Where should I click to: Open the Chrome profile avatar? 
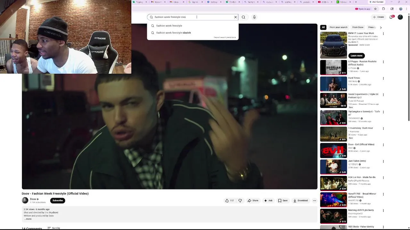(401, 9)
